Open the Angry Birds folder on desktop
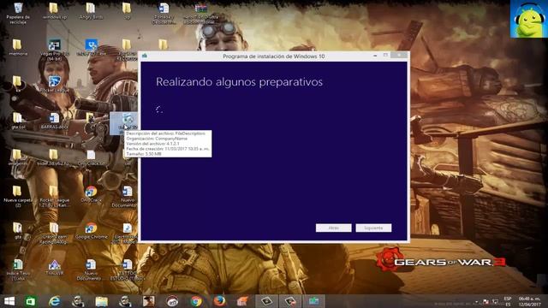Image resolution: width=548 pixels, height=308 pixels. pyautogui.click(x=91, y=11)
